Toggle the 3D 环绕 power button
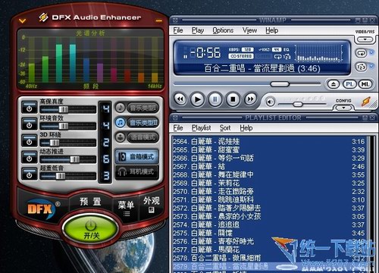The height and width of the screenshot is (273, 379). click(30, 140)
